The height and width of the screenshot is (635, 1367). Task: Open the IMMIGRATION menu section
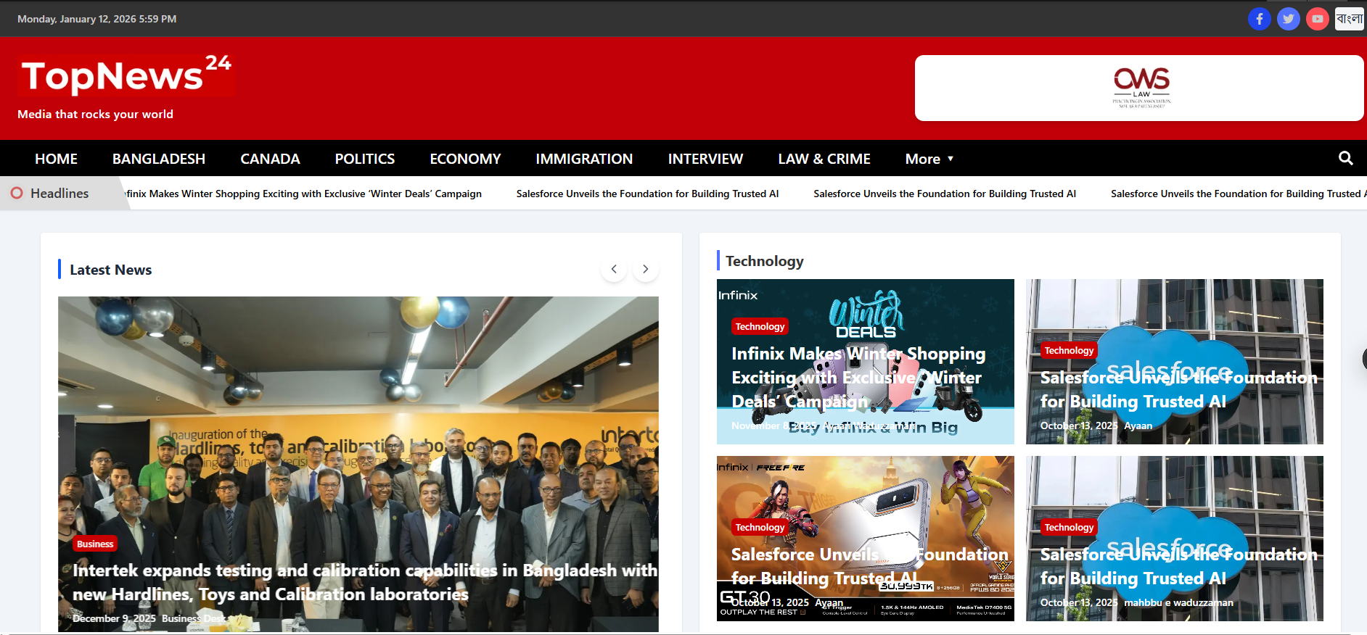coord(584,159)
